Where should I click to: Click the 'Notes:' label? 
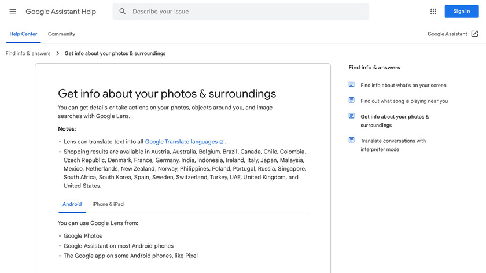(x=67, y=129)
